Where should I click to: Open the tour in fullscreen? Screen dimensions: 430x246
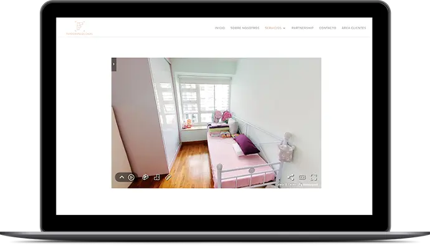point(313,177)
